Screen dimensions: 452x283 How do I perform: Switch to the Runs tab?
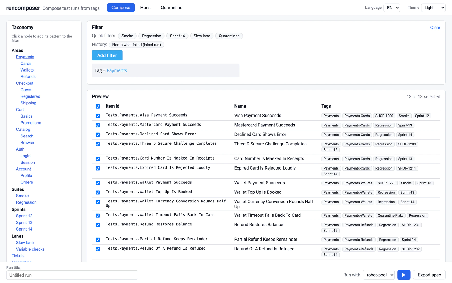(145, 8)
